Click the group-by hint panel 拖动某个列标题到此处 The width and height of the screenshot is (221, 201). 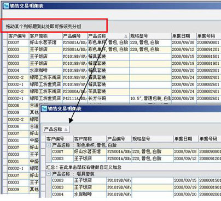54,26
